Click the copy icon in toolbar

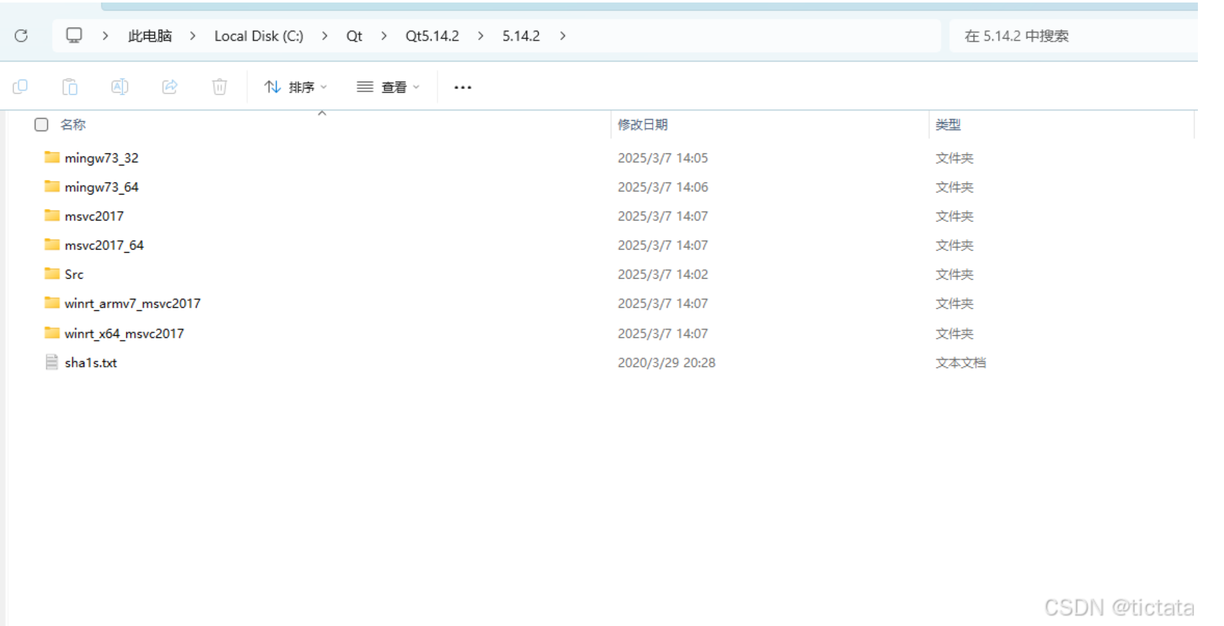pyautogui.click(x=20, y=87)
